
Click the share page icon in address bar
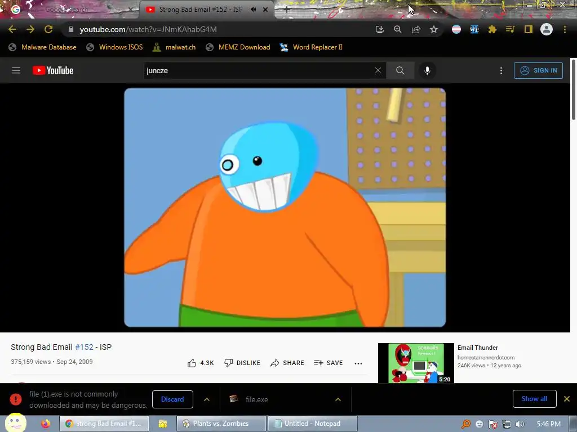click(x=416, y=29)
